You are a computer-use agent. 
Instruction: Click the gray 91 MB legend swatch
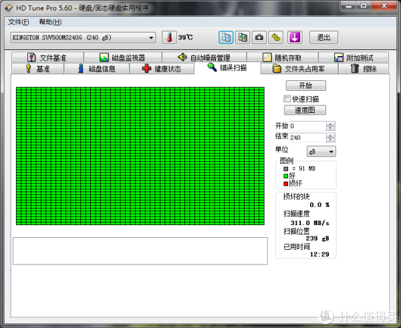click(285, 169)
